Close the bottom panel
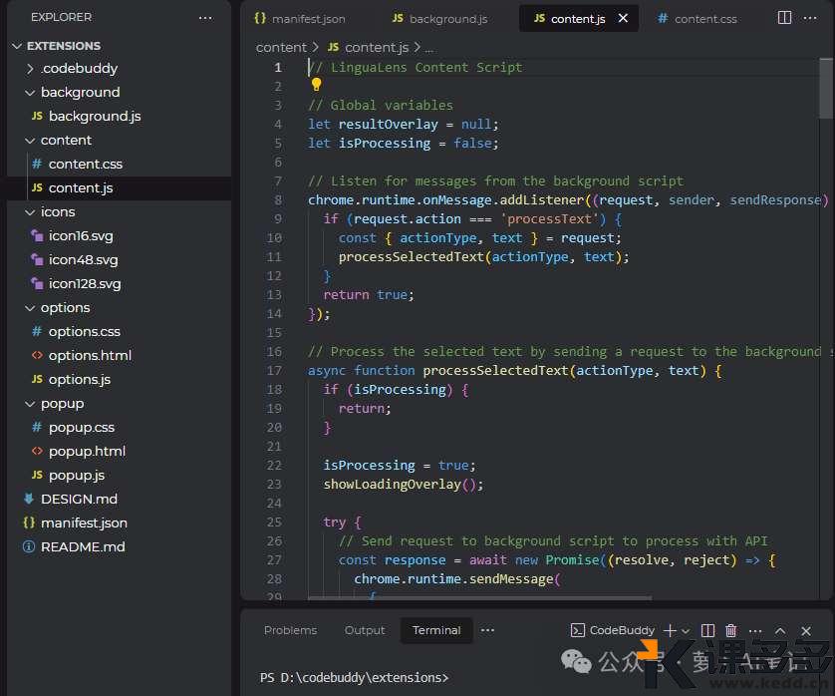Image resolution: width=835 pixels, height=696 pixels. coord(806,631)
